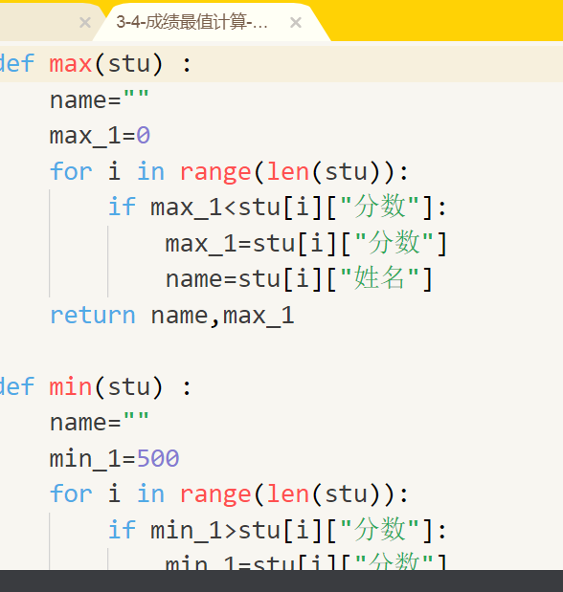This screenshot has height=592, width=563.
Task: Close the inactive left tab
Action: [x=85, y=23]
